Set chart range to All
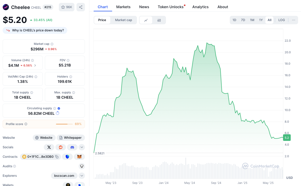This screenshot has width=301, height=186. (270, 20)
